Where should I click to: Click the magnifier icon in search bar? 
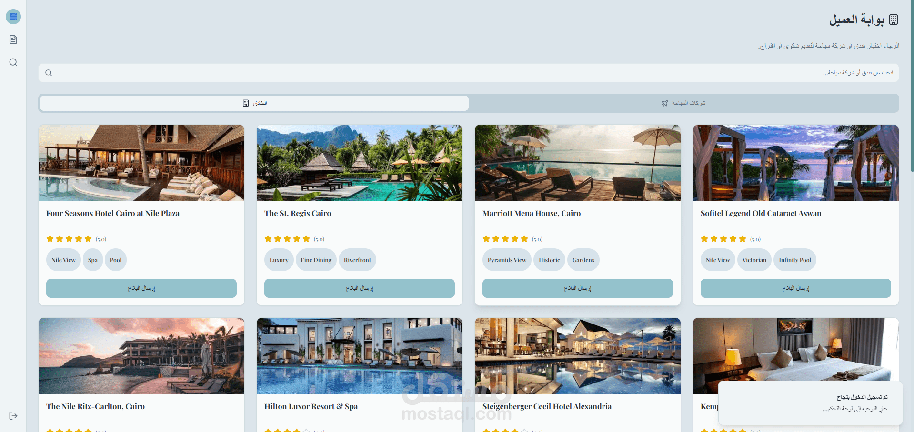coord(49,73)
